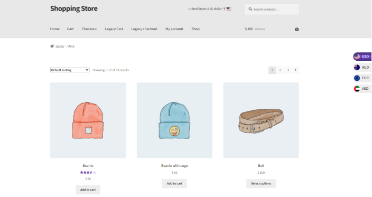The height and width of the screenshot is (197, 372).
Task: Add the Beanie to cart
Action: click(x=88, y=190)
